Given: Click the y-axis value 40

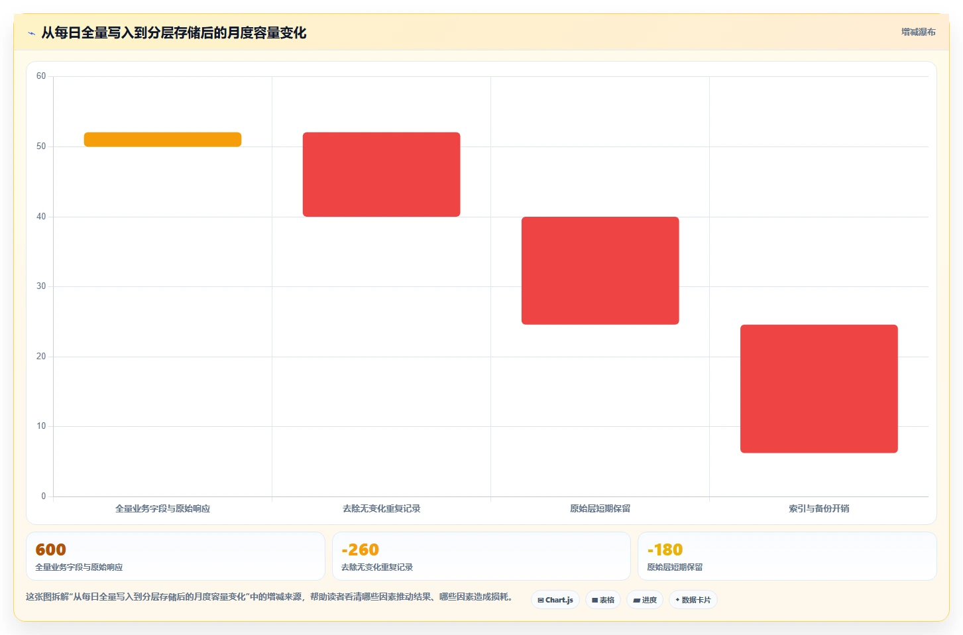Looking at the screenshot, I should pos(41,217).
